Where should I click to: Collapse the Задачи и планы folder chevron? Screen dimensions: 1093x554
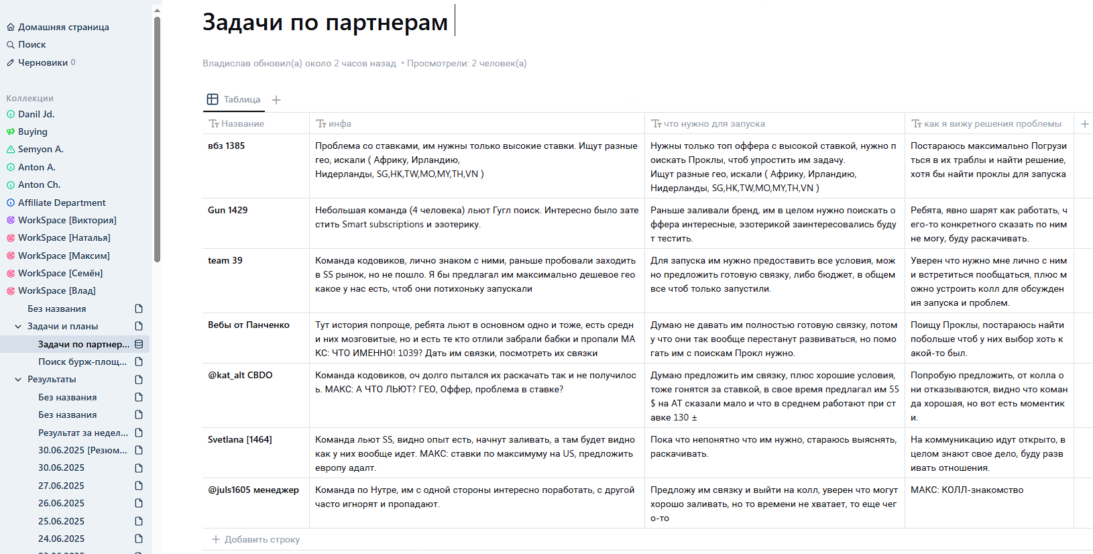pos(18,326)
